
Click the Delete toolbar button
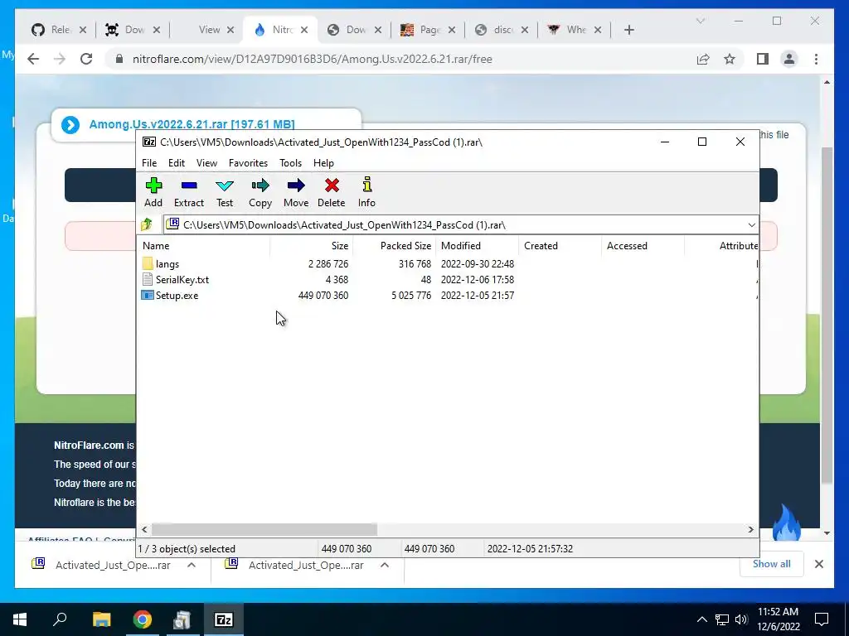tap(332, 192)
